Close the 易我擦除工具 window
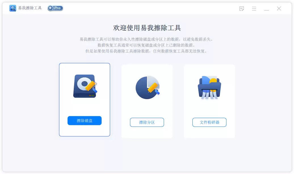 [x=279, y=8]
